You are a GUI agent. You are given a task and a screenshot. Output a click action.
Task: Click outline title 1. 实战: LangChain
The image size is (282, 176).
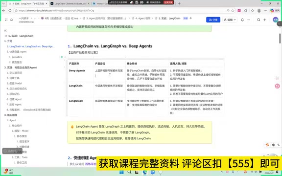coord(21,36)
